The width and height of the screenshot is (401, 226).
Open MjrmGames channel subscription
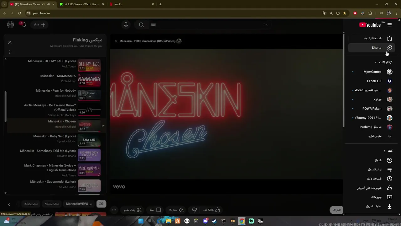372,72
